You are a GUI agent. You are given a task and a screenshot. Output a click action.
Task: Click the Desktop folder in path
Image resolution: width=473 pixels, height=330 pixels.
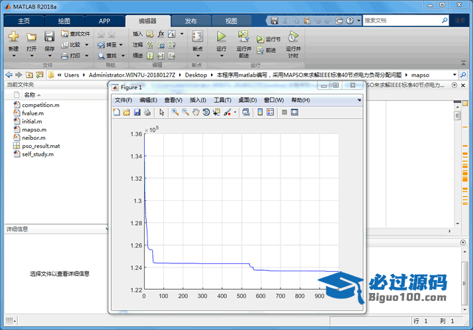(196, 75)
